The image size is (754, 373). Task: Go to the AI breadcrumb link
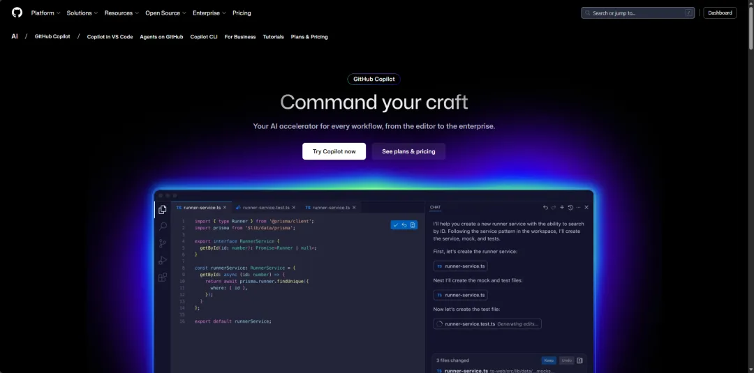coord(15,36)
